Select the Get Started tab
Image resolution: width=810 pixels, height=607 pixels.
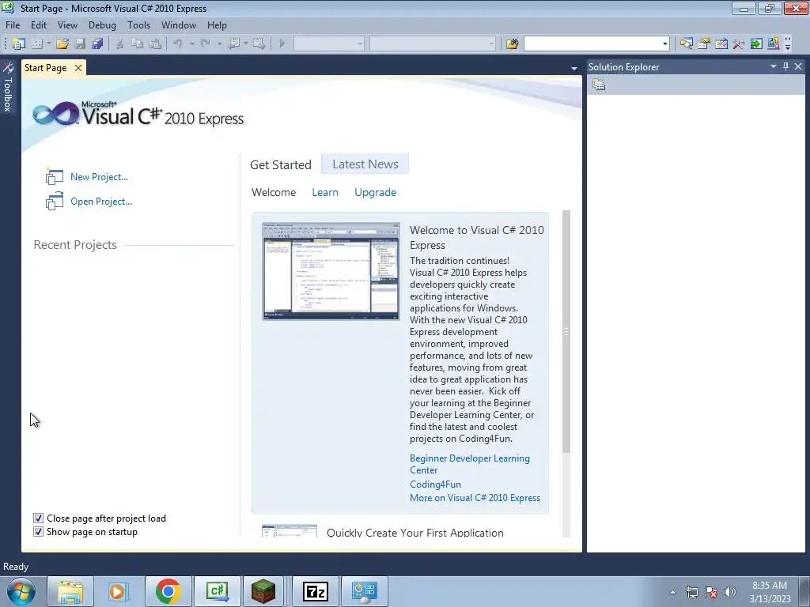[281, 164]
